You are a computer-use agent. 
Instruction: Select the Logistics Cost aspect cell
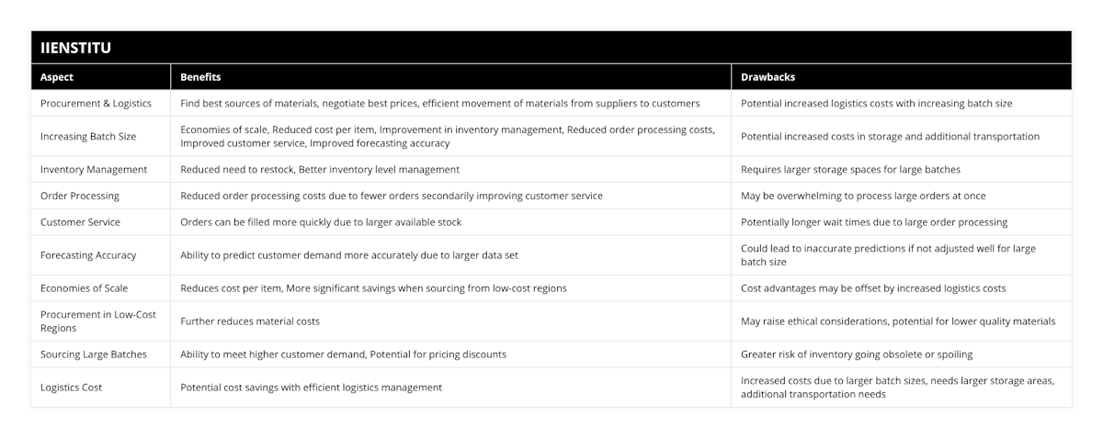coord(71,387)
